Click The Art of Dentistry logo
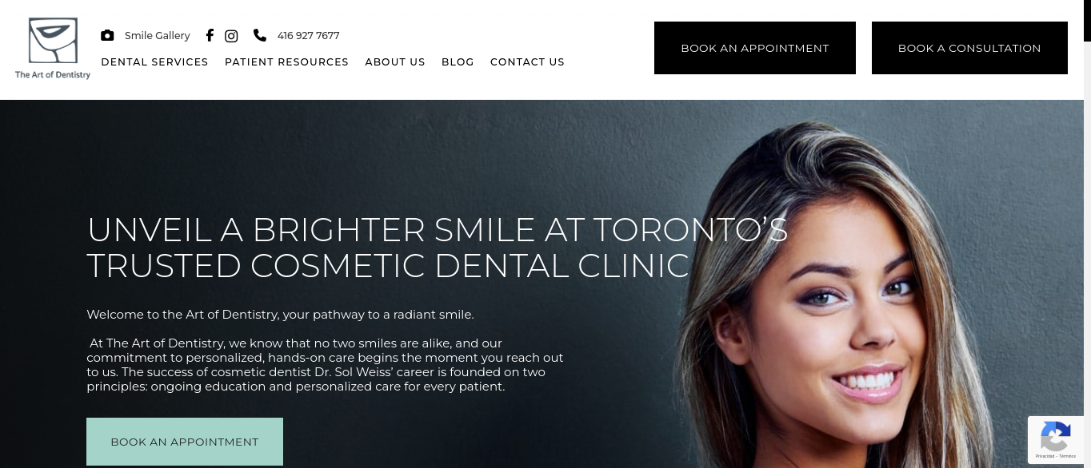 coord(53,49)
